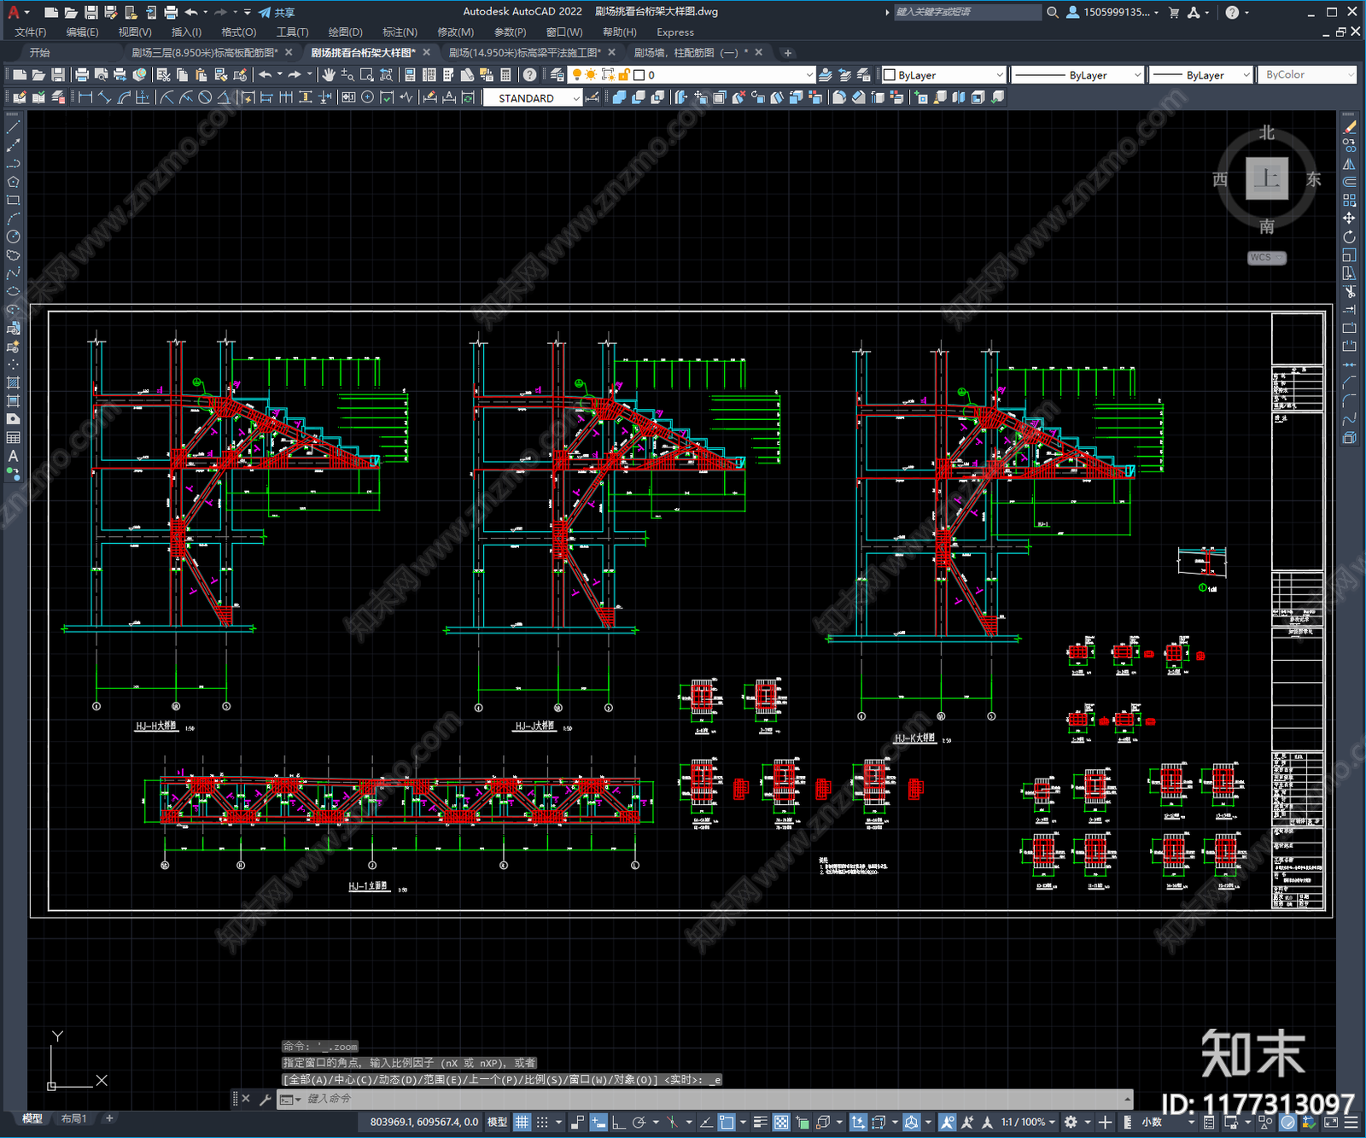Click the Workspace switching gear icon
1366x1138 pixels.
[x=1071, y=1122]
